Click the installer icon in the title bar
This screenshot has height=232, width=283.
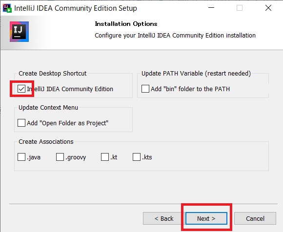click(x=7, y=8)
